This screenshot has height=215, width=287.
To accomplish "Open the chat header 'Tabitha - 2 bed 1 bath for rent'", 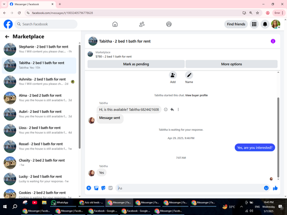I will pyautogui.click(x=125, y=41).
